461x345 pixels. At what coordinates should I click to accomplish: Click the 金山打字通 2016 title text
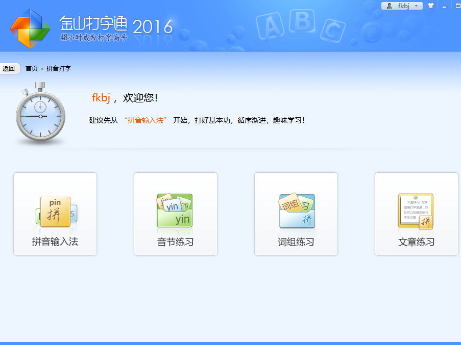pyautogui.click(x=116, y=24)
